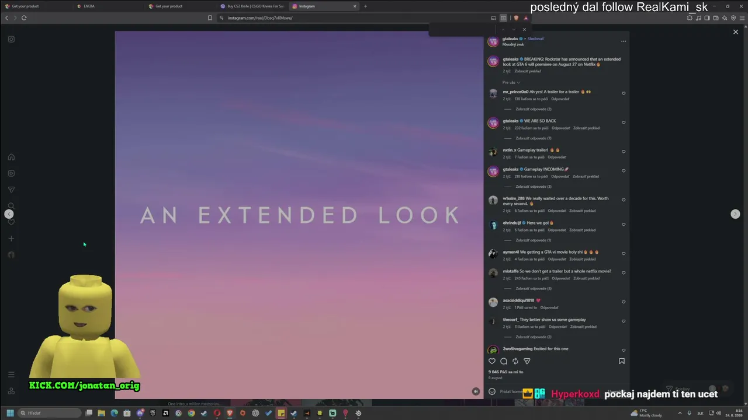
Task: Go to the next reel arrow
Action: [x=736, y=214]
